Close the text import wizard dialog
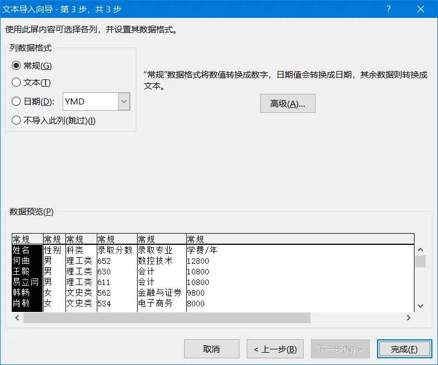 click(421, 9)
